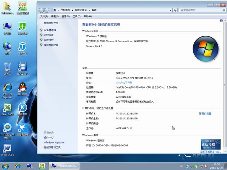This screenshot has width=227, height=170.
Task: Open 高级系统设置 from the sidebar
Action: [x=51, y=45]
